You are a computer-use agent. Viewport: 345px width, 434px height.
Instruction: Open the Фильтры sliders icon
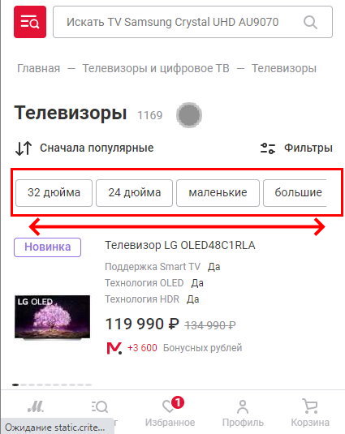click(267, 148)
